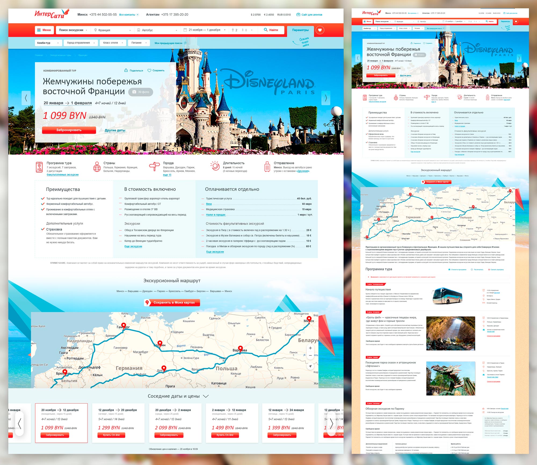Viewport: 537px width, 465px height.
Task: Click the Отправление luggage icon in the large mockup
Action: click(x=267, y=167)
